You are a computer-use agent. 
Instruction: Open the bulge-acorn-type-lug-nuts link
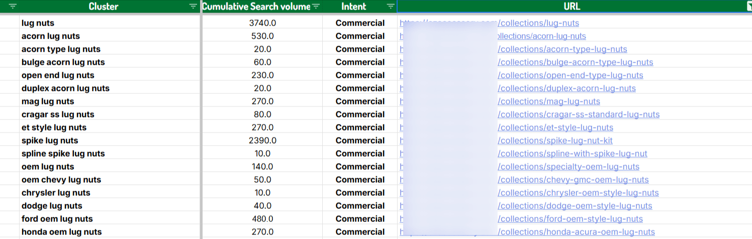click(x=575, y=62)
